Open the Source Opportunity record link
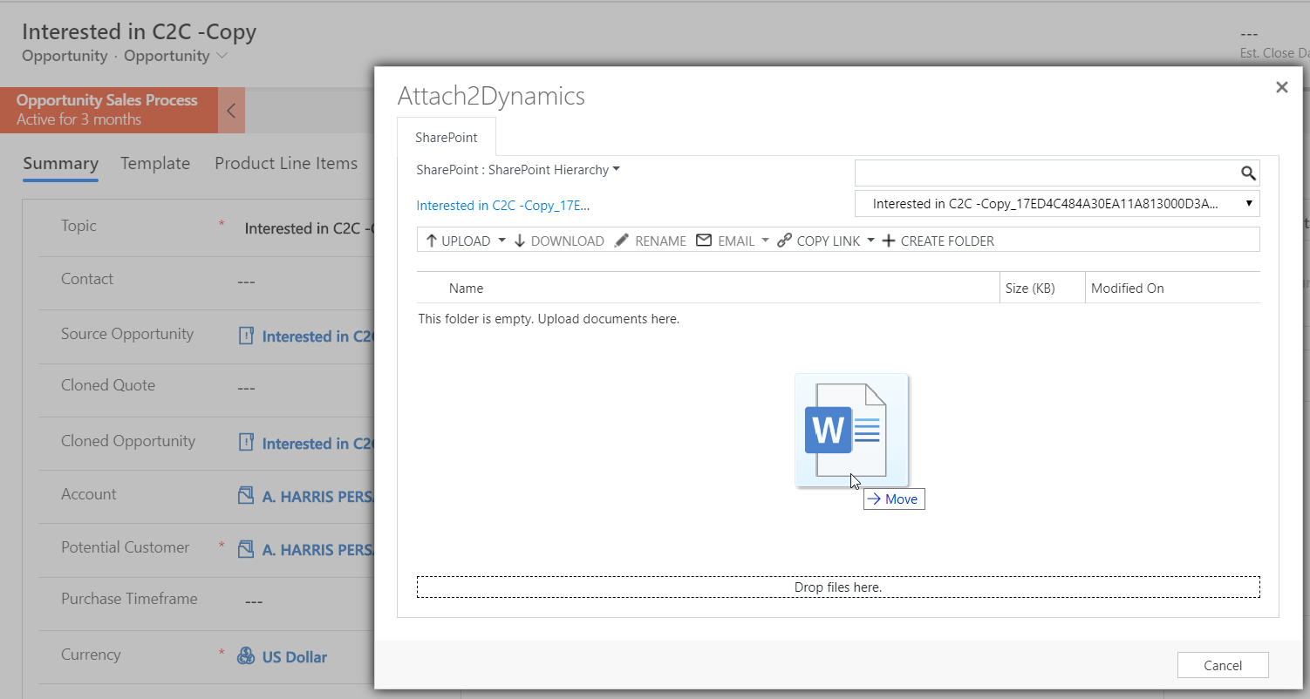This screenshot has width=1310, height=699. click(x=317, y=336)
